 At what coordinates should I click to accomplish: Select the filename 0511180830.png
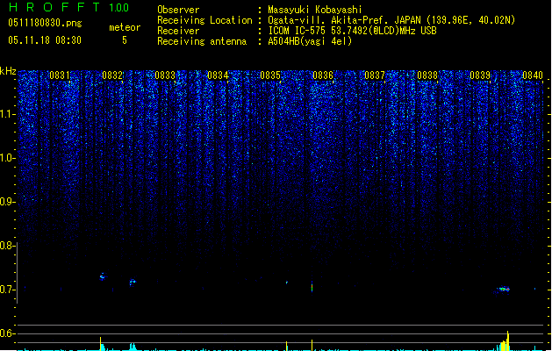pos(45,23)
